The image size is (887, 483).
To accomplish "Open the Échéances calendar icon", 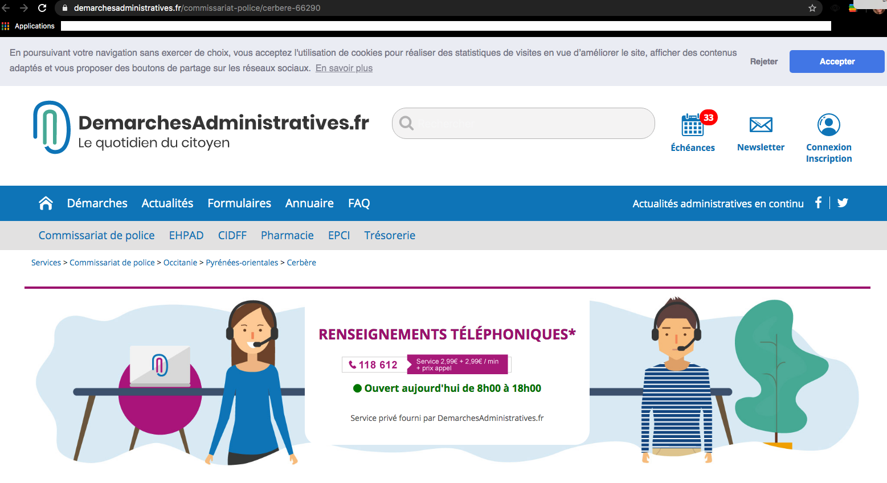I will tap(693, 123).
